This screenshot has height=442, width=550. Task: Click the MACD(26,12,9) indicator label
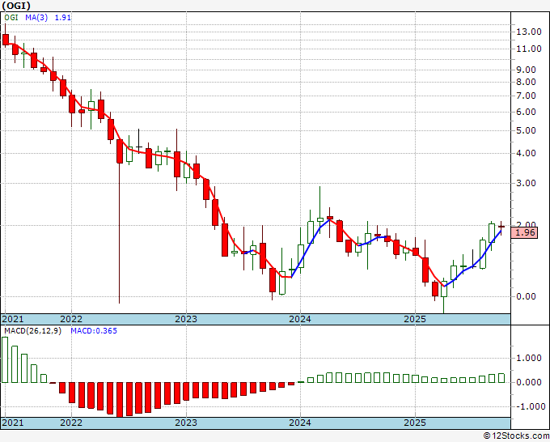32,331
